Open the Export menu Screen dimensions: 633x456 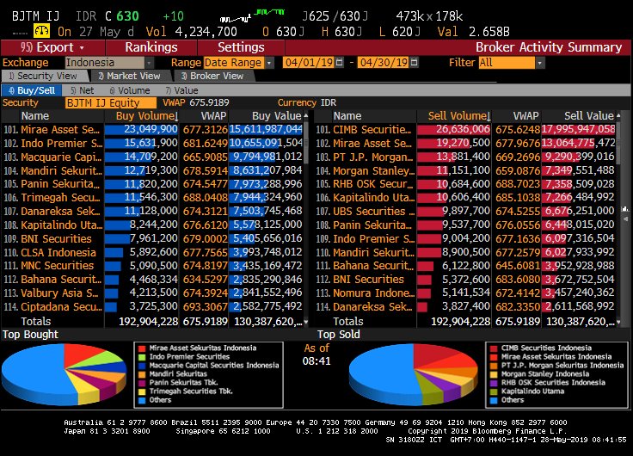[x=52, y=47]
